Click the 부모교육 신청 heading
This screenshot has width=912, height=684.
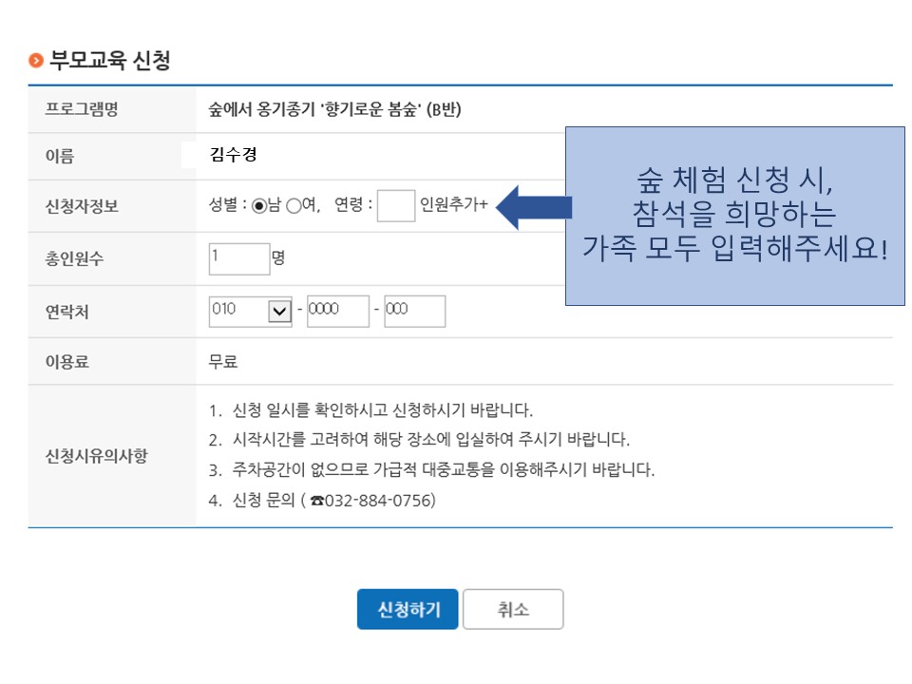tap(110, 60)
